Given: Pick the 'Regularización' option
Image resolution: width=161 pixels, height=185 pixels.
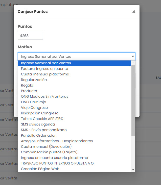Looking at the screenshot, I should pyautogui.click(x=34, y=80).
